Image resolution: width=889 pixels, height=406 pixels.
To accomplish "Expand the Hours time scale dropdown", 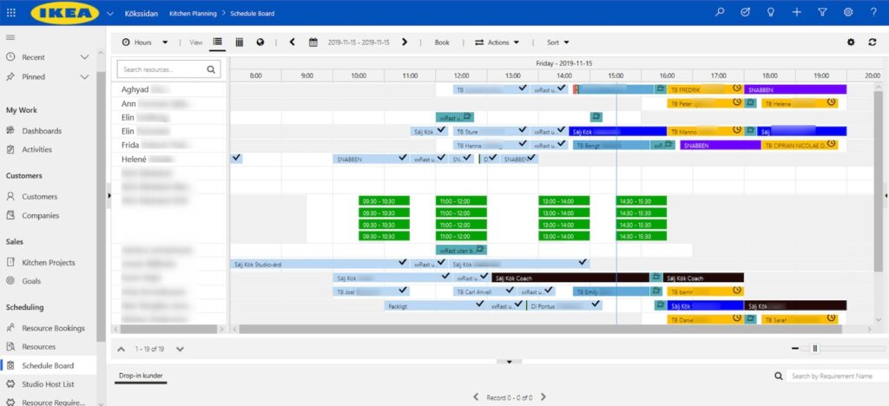I will 145,42.
